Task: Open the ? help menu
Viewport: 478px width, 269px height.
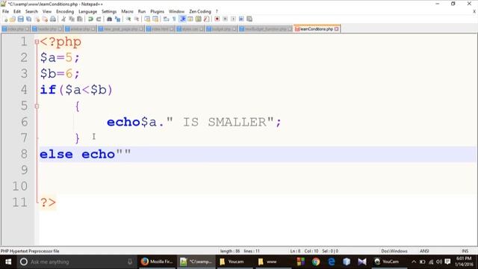Action: point(217,12)
